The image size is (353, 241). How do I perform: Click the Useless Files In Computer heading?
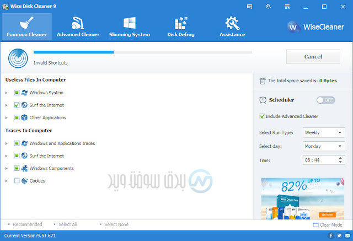[x=35, y=79]
